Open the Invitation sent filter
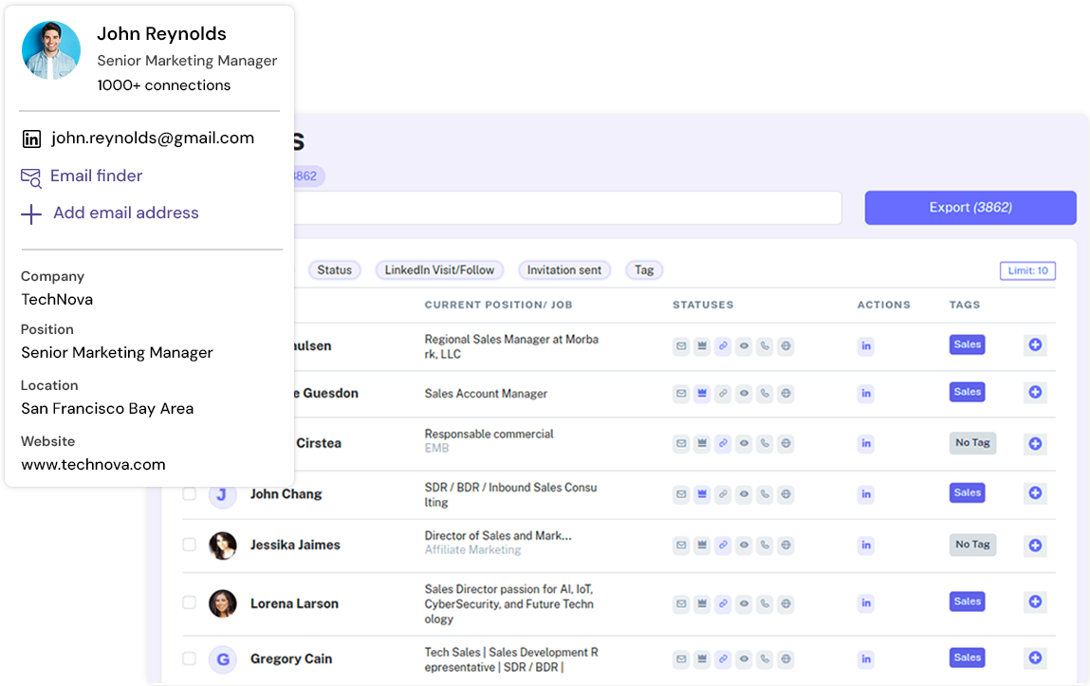This screenshot has height=686, width=1090. click(x=563, y=270)
